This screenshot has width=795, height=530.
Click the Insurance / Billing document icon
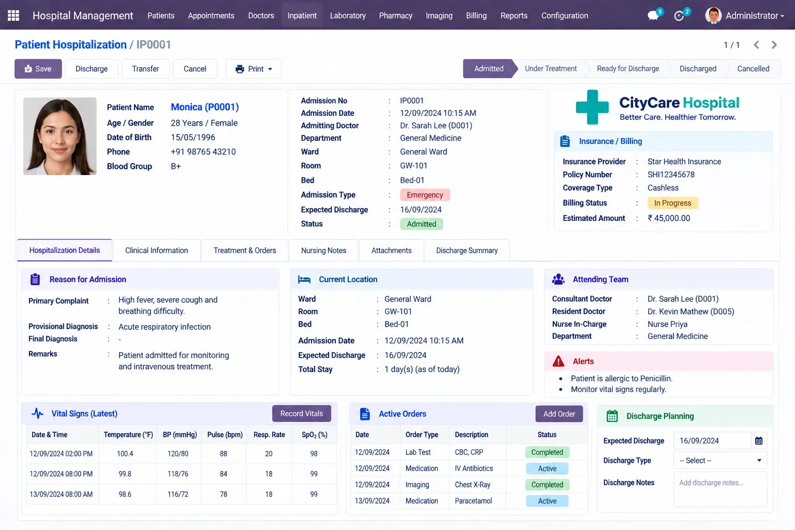(x=565, y=141)
